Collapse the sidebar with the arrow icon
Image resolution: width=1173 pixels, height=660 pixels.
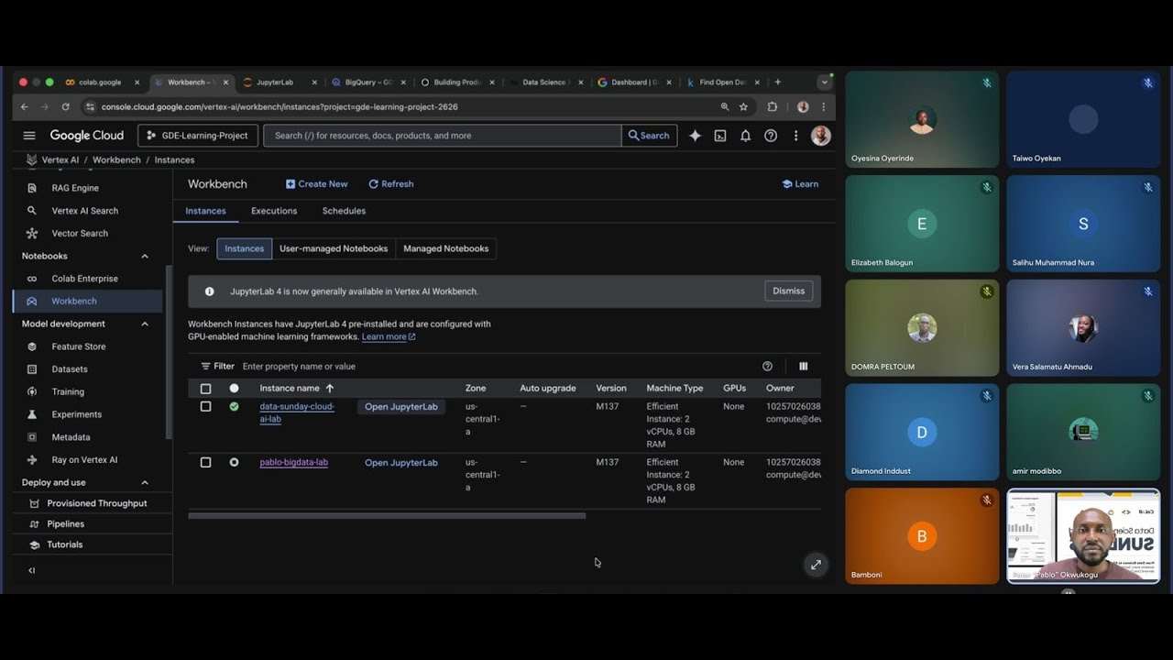(x=32, y=570)
